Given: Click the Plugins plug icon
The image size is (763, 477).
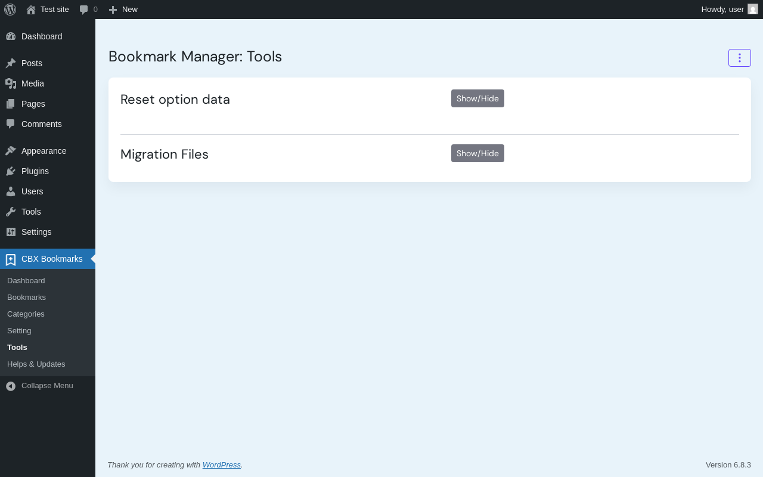Looking at the screenshot, I should [x=11, y=171].
